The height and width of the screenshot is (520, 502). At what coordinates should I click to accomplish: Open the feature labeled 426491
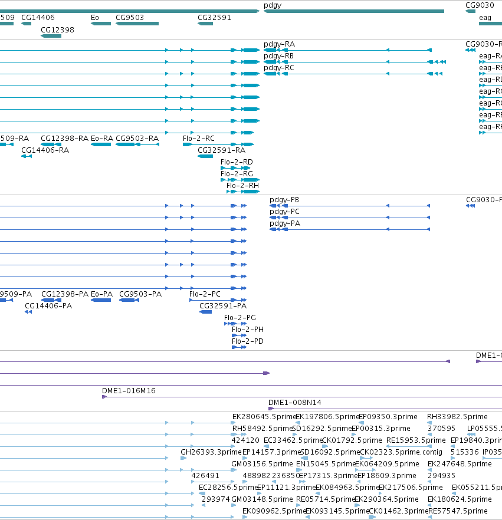[205, 476]
